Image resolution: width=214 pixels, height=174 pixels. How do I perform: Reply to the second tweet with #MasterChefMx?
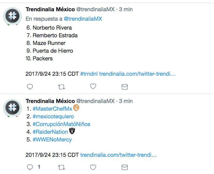pyautogui.click(x=30, y=167)
